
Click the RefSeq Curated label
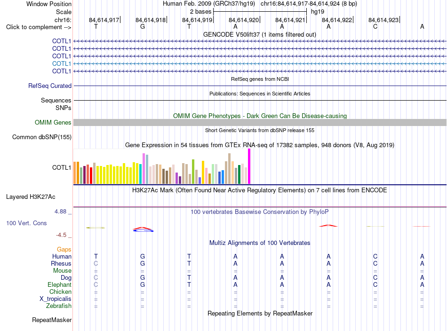pyautogui.click(x=50, y=86)
